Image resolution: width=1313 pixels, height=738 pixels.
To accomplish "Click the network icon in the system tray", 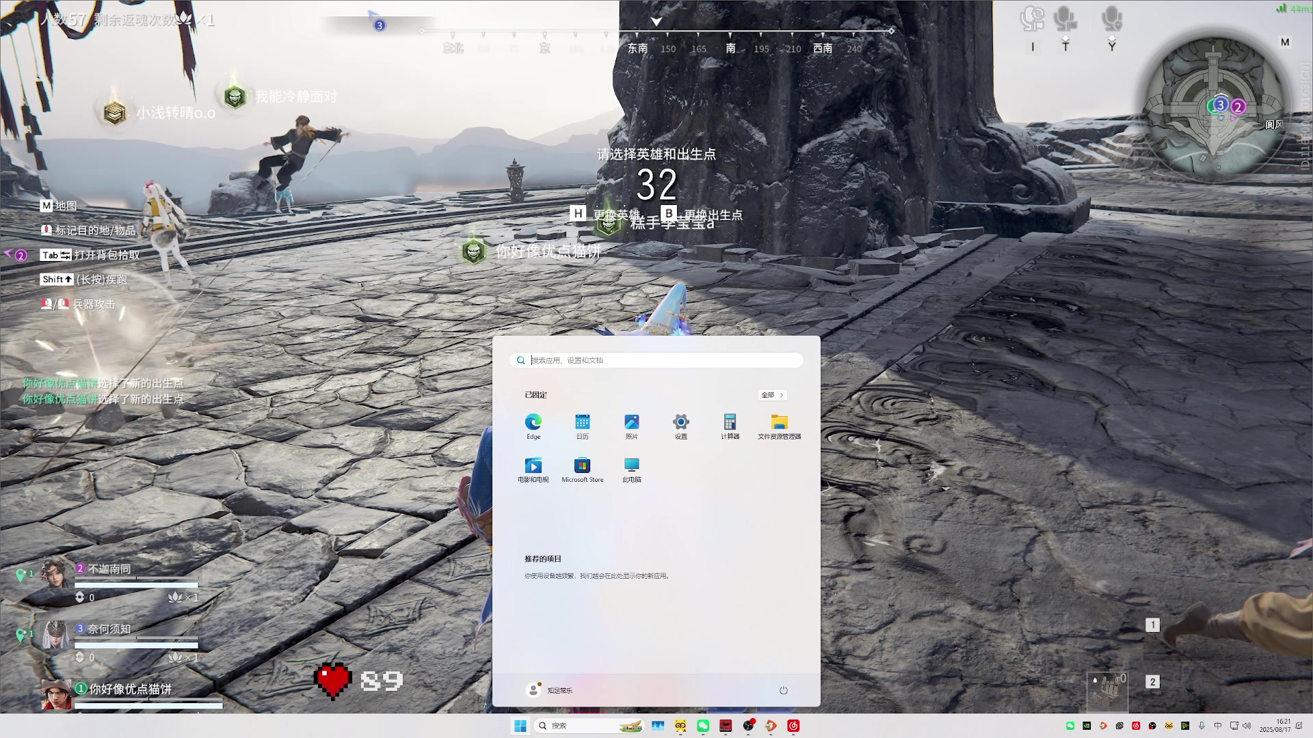I will pos(1234,726).
